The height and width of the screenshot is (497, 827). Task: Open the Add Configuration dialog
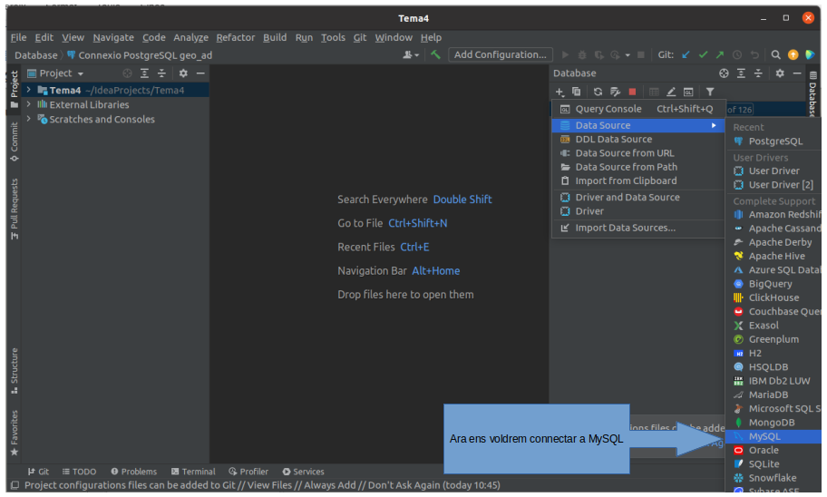tap(500, 54)
